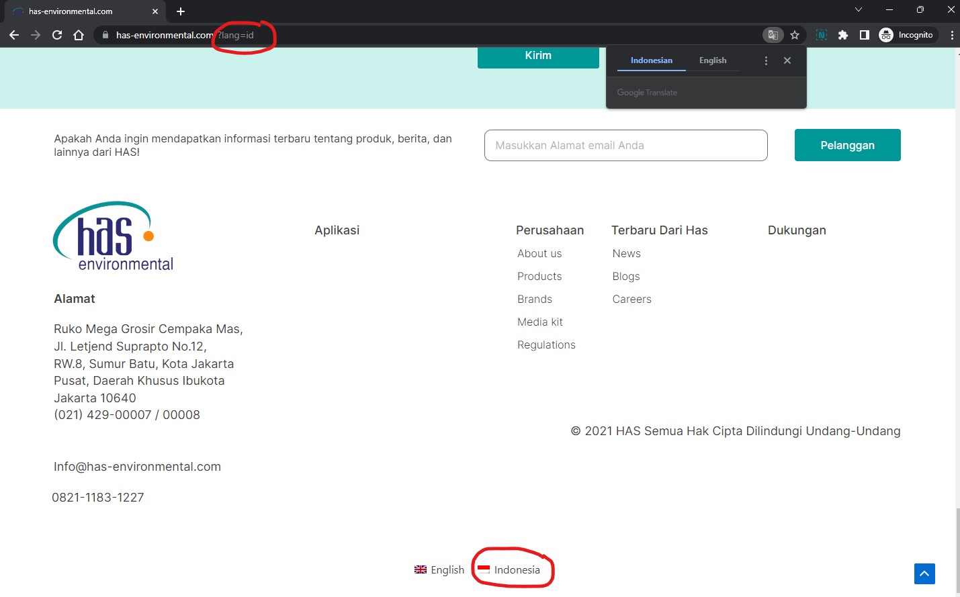The image size is (960, 597).
Task: Open the browser home page
Action: pyautogui.click(x=79, y=35)
